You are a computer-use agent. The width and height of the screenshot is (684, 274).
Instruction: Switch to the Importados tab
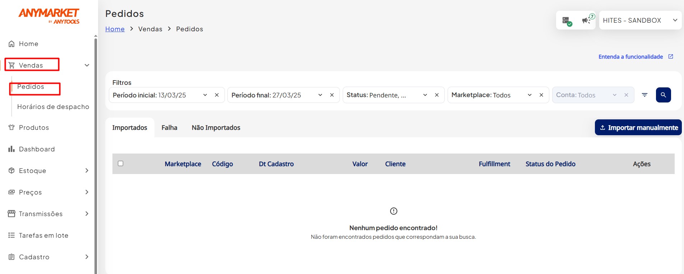click(130, 128)
